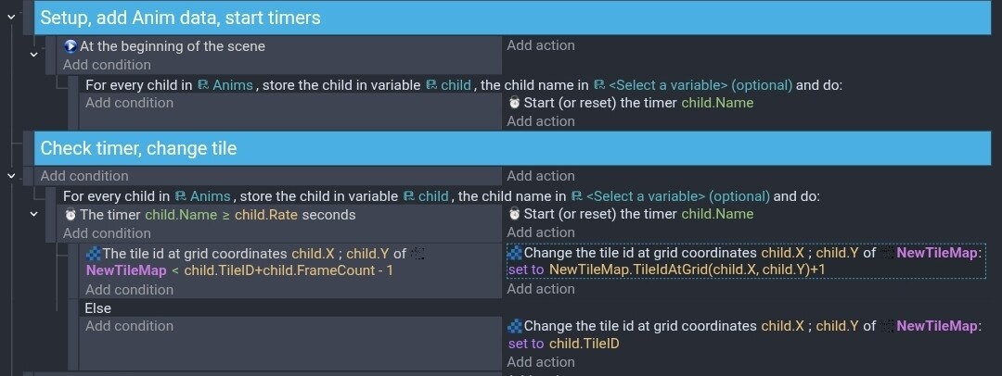Collapse the "Setup, add Anim data, start timers" group
Viewport: 1002px width, 376px height.
(x=11, y=17)
